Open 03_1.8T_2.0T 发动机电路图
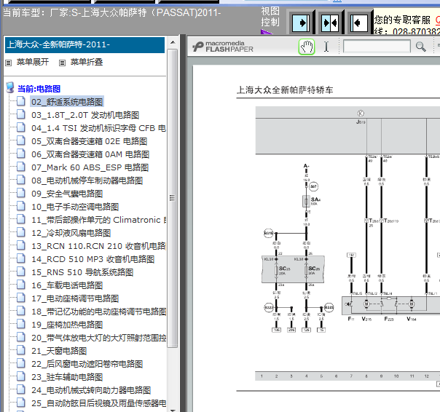Viewport: 440px width, 412px height. (x=85, y=115)
